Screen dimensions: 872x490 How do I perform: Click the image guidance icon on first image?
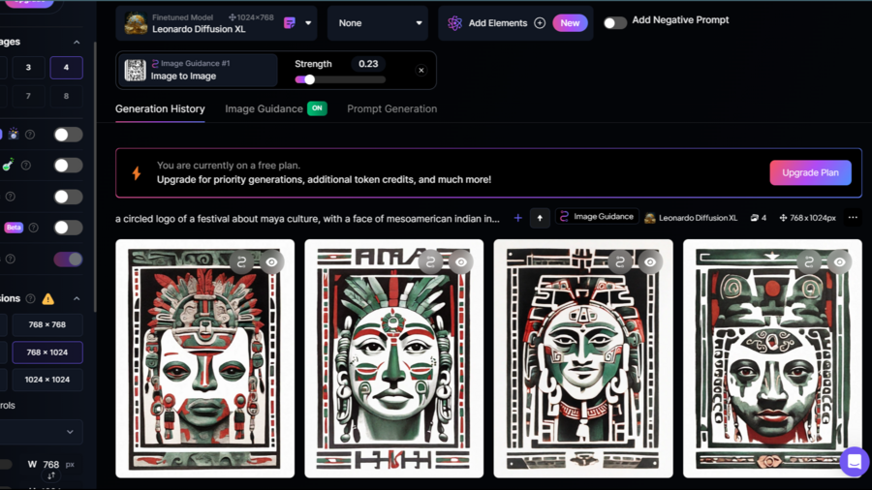tap(242, 261)
